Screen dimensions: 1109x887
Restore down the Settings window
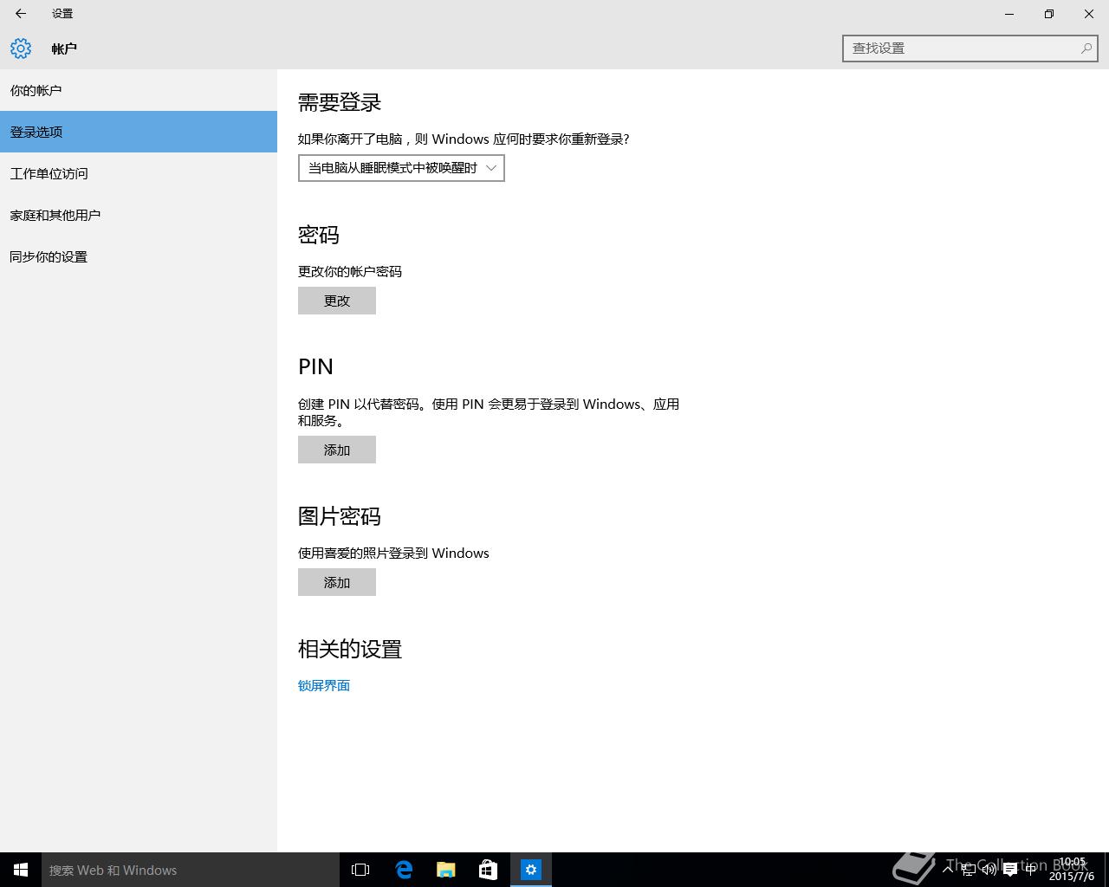pos(1049,14)
